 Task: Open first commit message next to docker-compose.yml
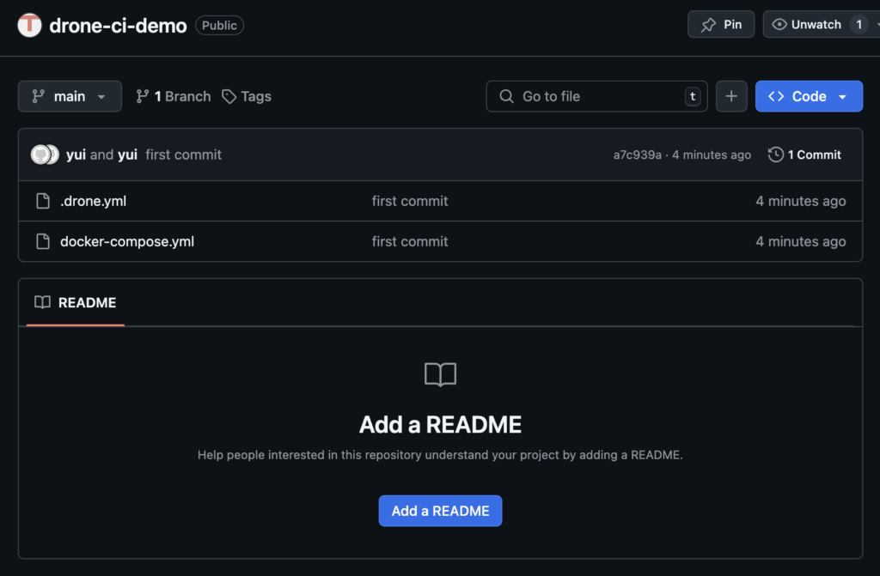410,241
